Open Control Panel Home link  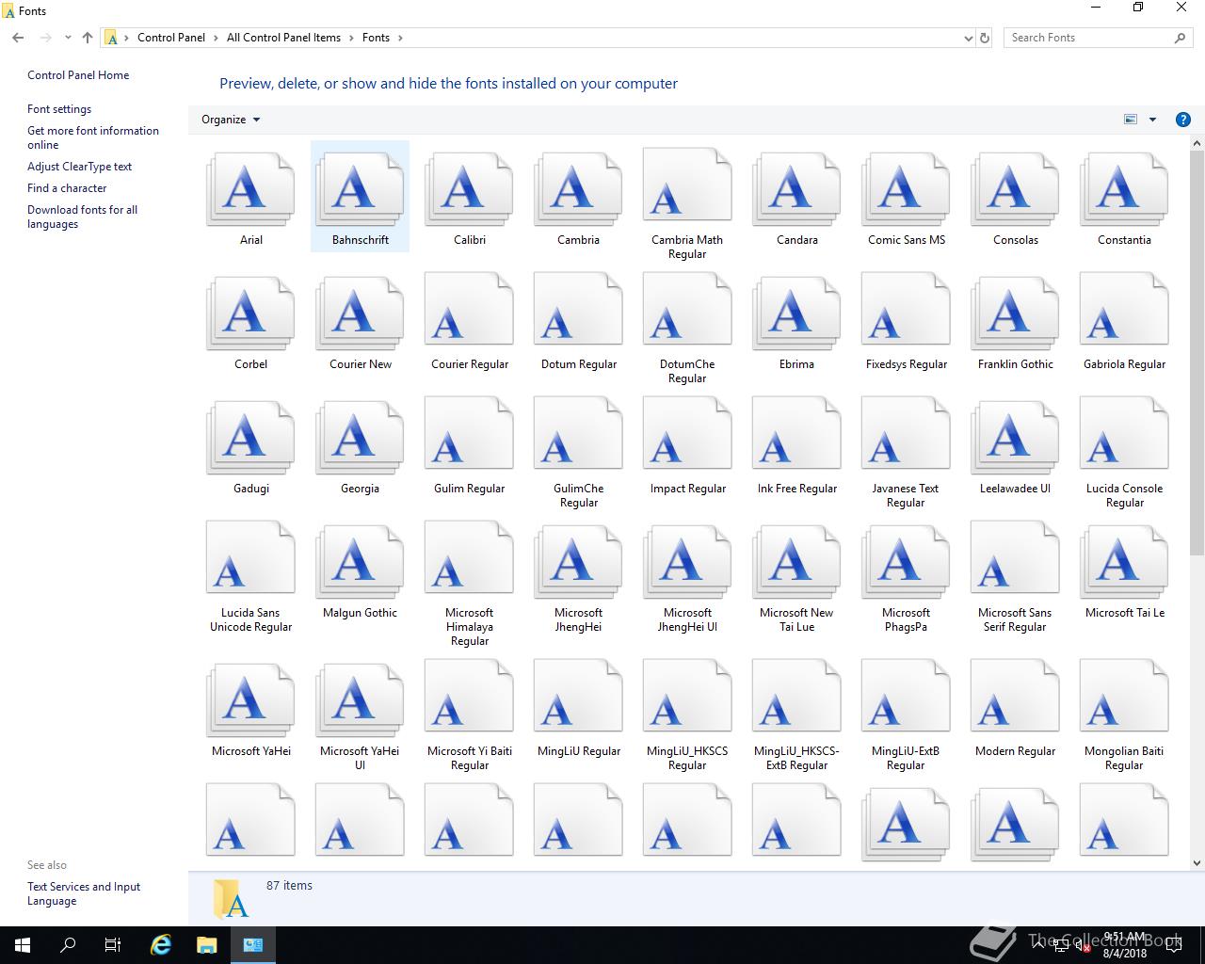pos(78,75)
